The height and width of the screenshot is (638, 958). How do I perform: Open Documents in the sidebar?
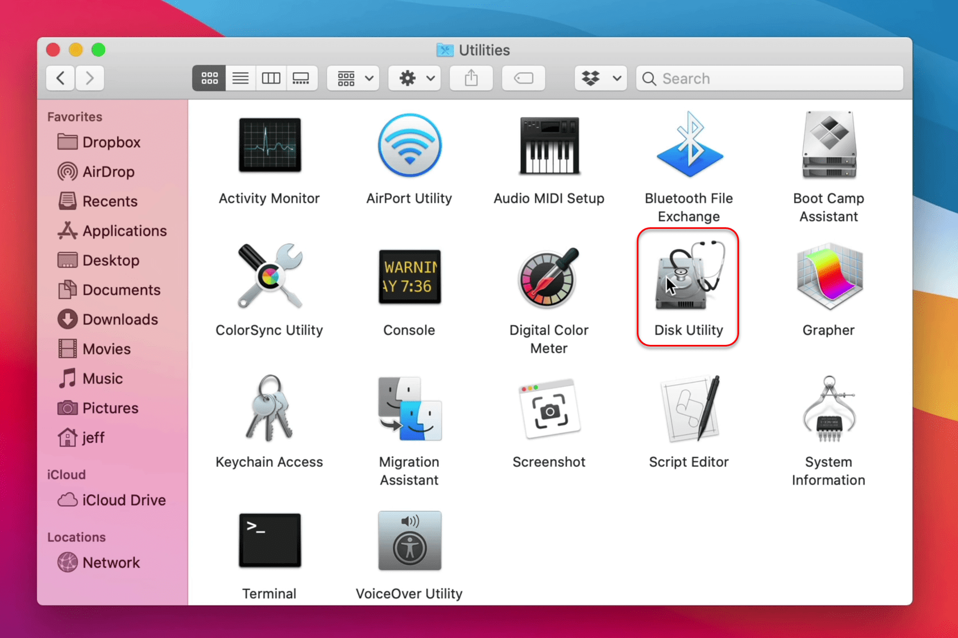click(x=109, y=290)
